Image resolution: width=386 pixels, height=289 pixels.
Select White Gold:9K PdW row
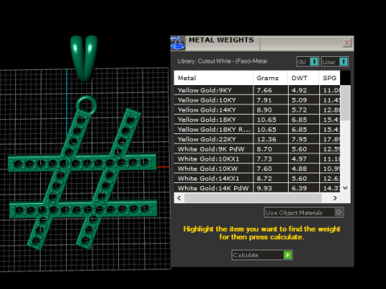[257, 149]
